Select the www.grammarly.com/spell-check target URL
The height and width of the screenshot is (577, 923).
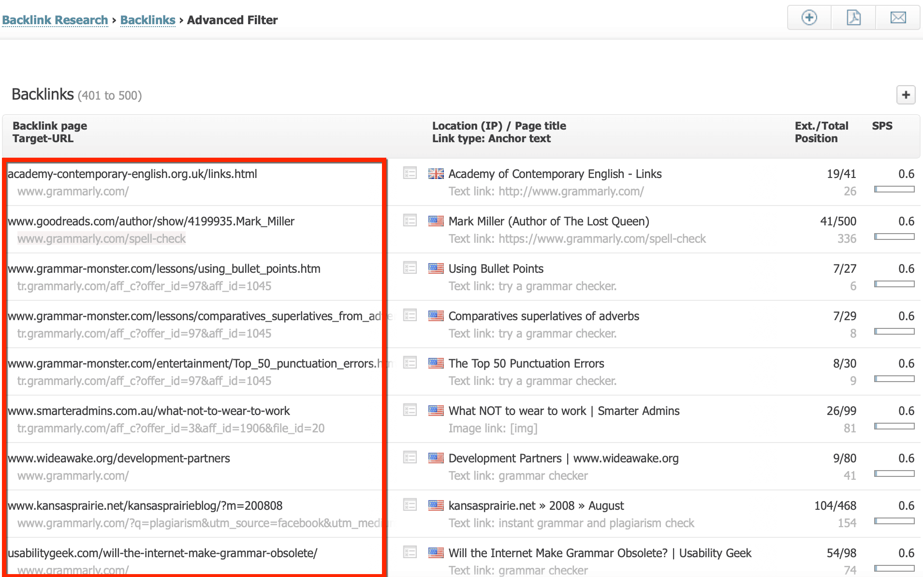(101, 238)
